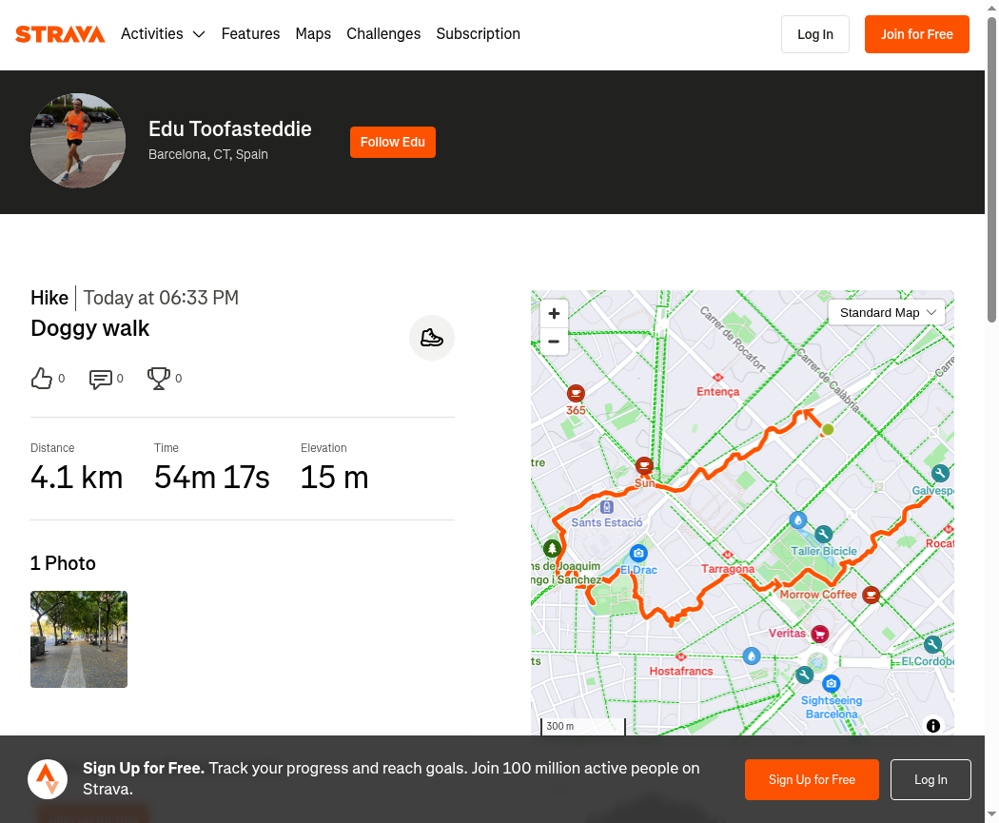Click the Taller Bicicle wrench marker

[824, 534]
